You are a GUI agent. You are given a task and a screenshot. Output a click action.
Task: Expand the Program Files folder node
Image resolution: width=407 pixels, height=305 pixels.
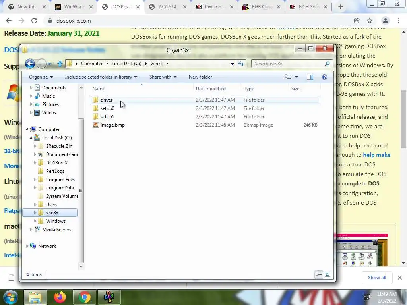click(35, 180)
